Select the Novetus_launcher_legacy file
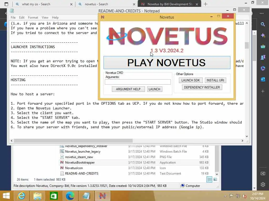This screenshot has height=201, width=269. pos(83,152)
